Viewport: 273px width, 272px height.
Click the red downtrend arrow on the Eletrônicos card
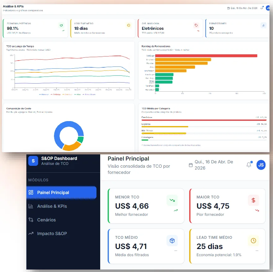point(198,31)
